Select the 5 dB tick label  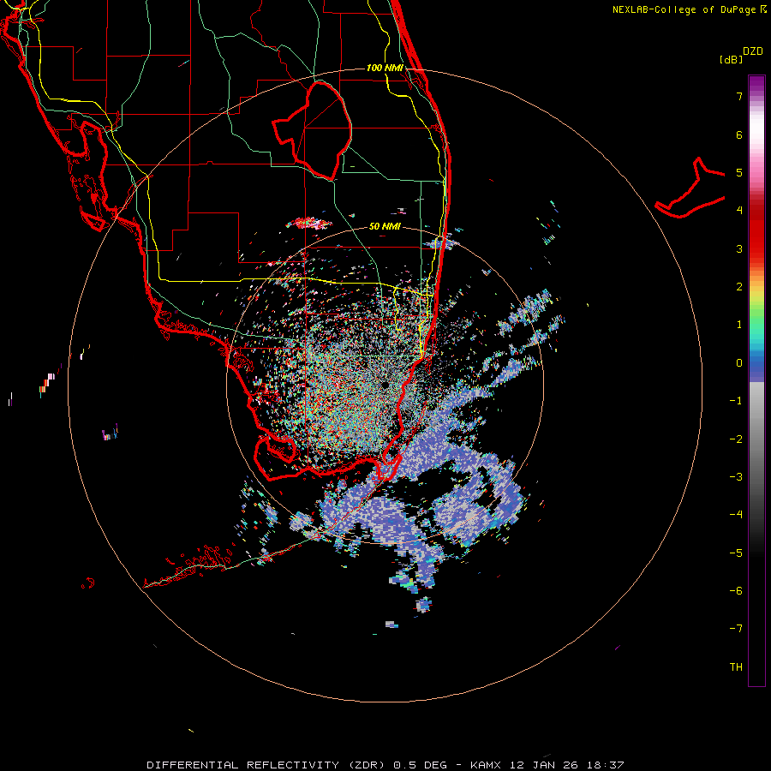coord(738,172)
